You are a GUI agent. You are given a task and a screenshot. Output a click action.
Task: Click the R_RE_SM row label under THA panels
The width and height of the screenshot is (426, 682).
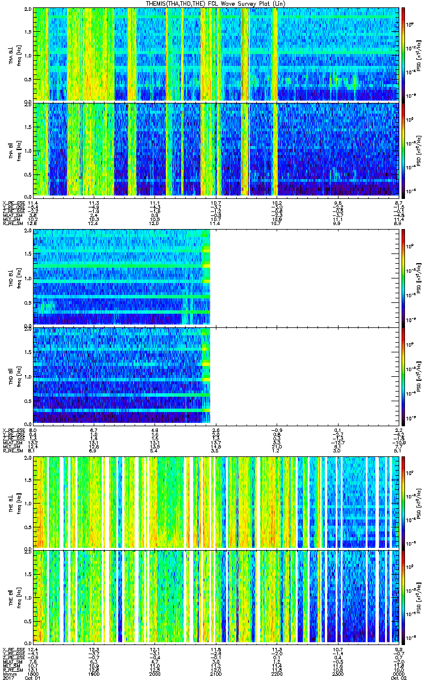[x=14, y=224]
